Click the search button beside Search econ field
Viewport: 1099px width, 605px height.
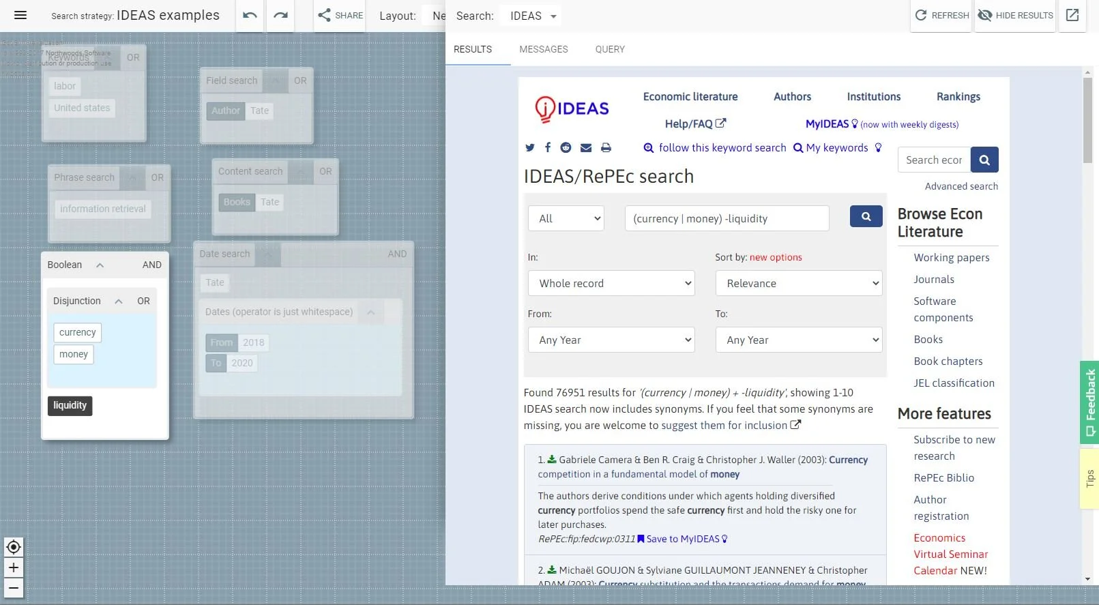(984, 160)
